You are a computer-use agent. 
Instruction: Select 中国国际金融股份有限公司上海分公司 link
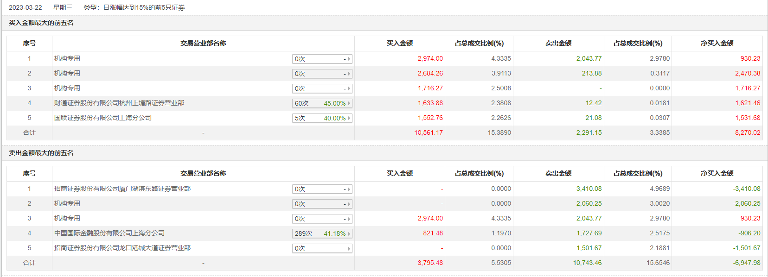coord(109,233)
